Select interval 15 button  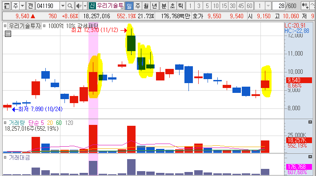(x=224, y=6)
